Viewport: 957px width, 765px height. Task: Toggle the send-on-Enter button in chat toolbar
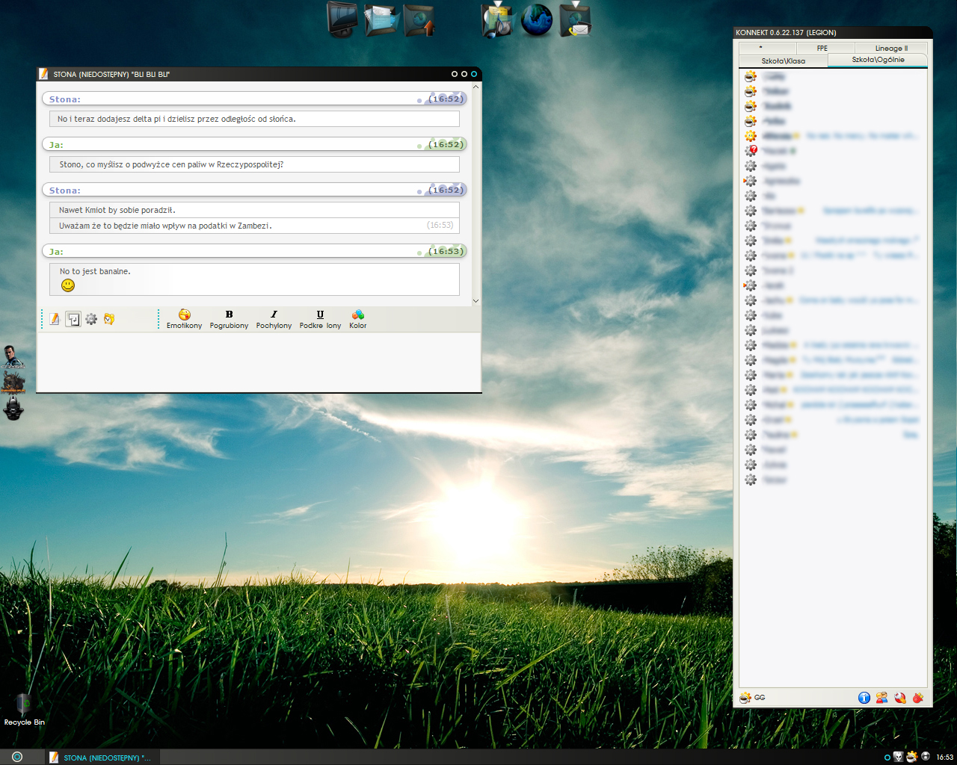click(73, 319)
